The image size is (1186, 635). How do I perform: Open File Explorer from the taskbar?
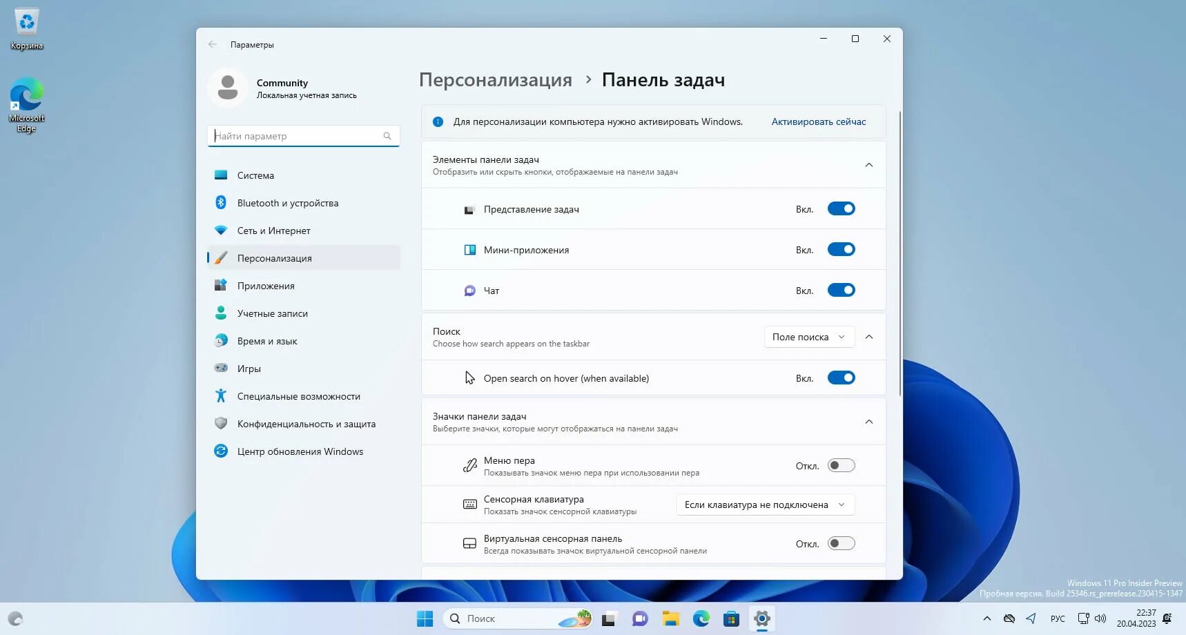pyautogui.click(x=670, y=618)
